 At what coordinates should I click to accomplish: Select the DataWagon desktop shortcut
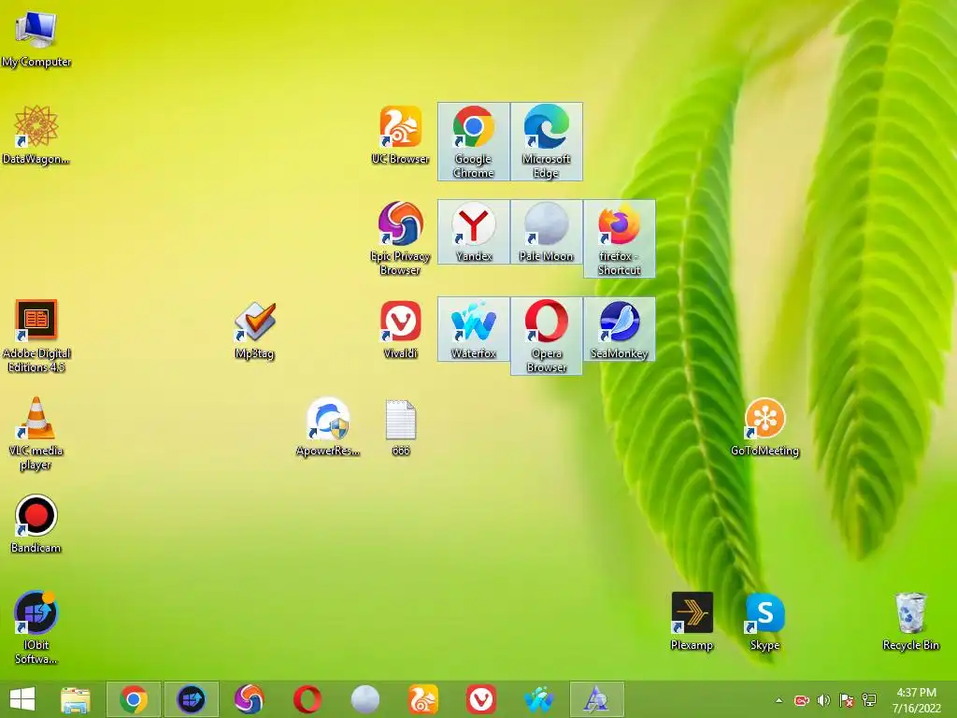[36, 135]
